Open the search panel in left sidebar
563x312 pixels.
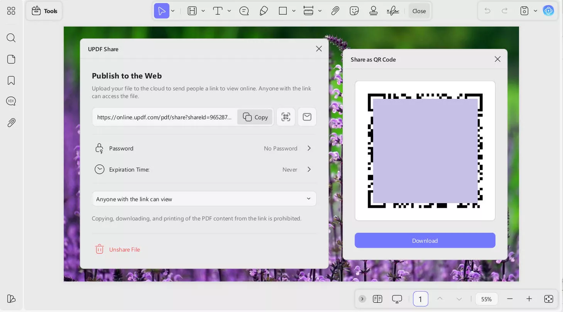click(x=11, y=38)
